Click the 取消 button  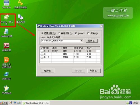[94, 71]
